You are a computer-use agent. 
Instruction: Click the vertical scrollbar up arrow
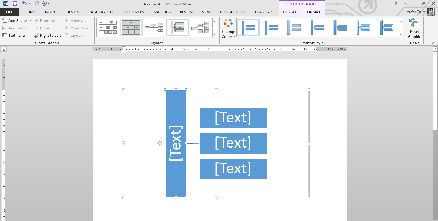[435, 49]
